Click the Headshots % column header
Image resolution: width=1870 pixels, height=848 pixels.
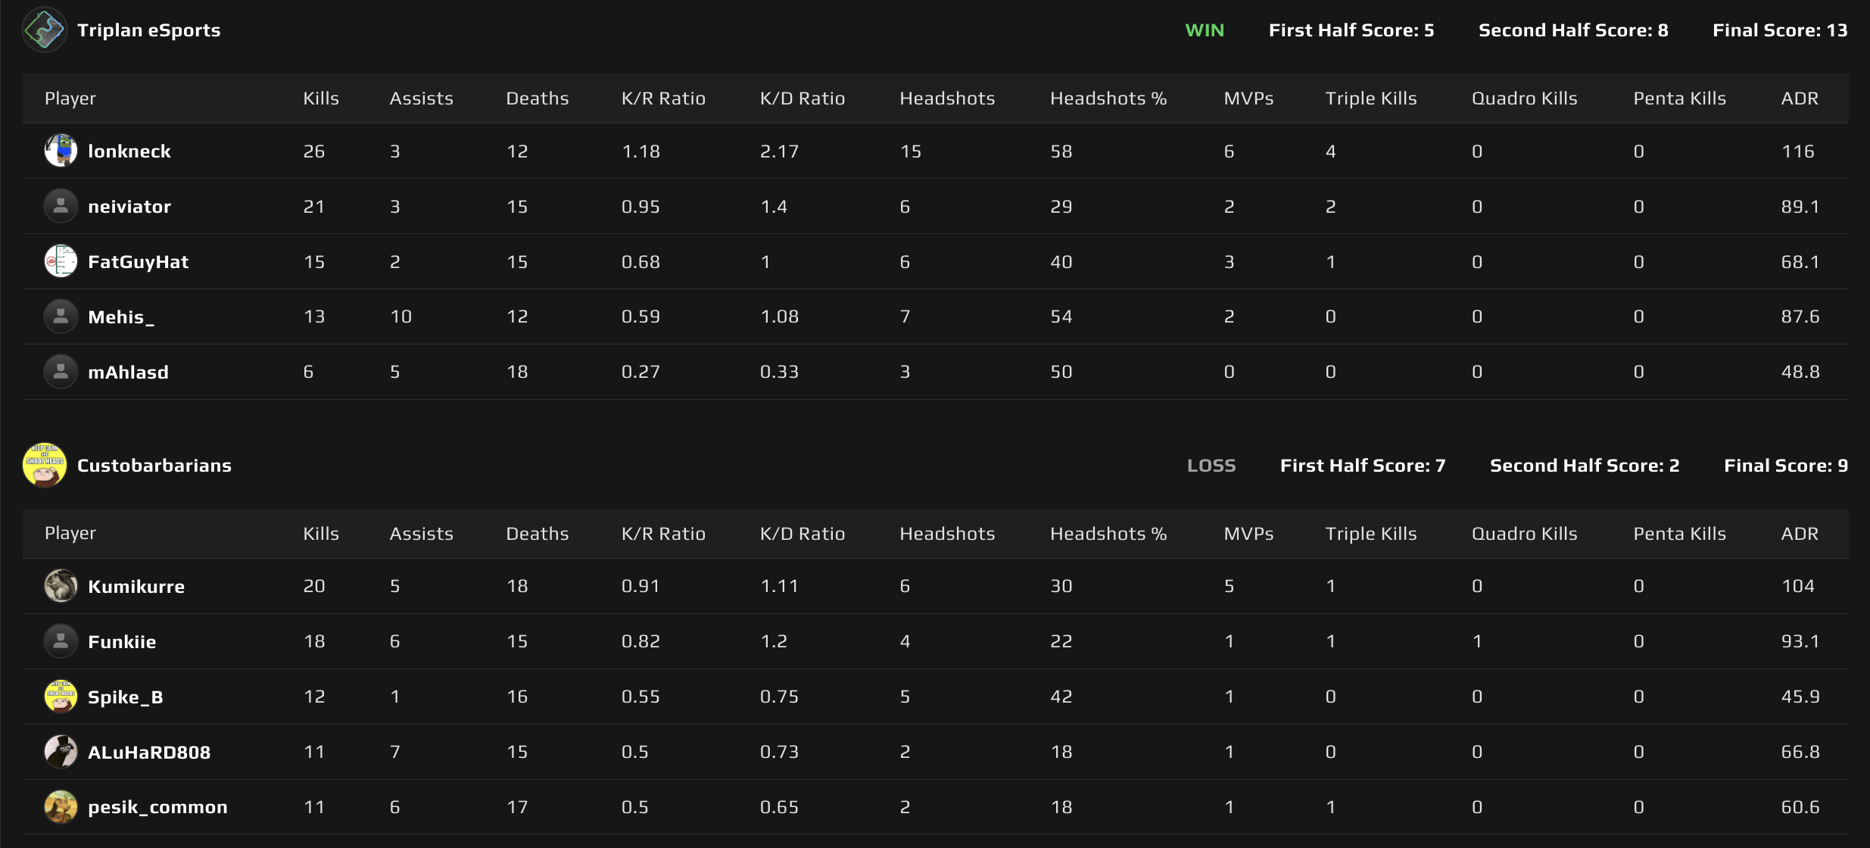coord(1108,98)
